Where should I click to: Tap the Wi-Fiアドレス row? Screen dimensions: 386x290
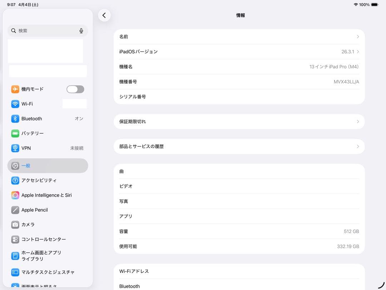(239, 271)
